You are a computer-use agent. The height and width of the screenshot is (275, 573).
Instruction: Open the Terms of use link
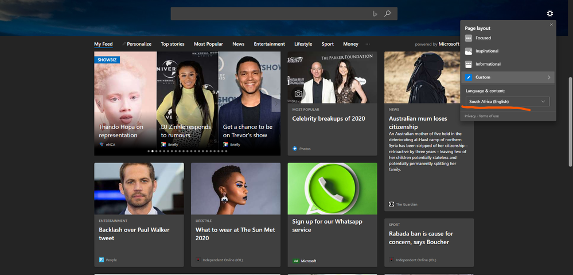point(489,116)
